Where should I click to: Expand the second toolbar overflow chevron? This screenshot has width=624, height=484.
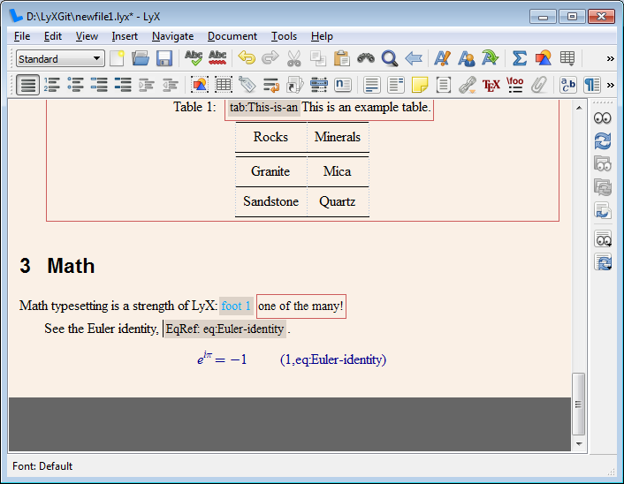click(x=610, y=85)
